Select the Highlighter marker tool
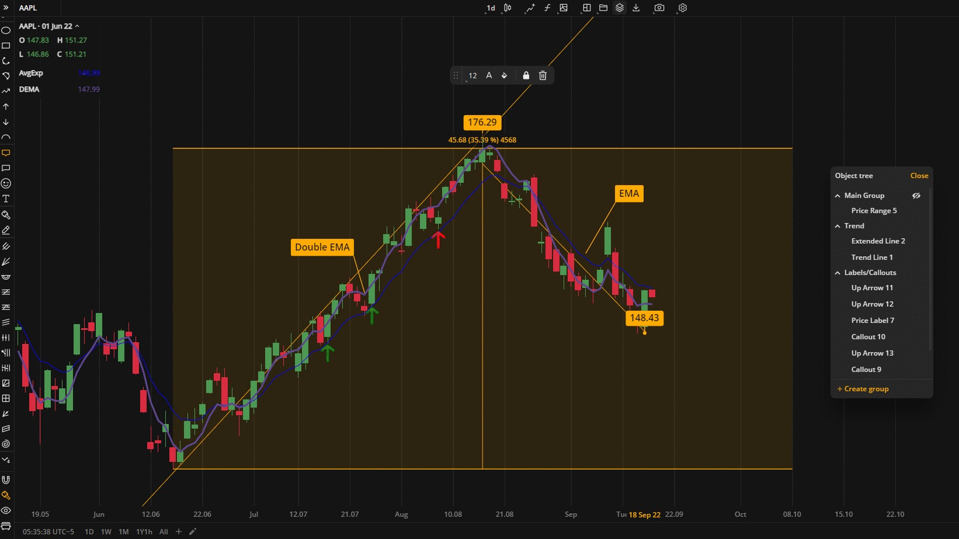 click(x=6, y=214)
